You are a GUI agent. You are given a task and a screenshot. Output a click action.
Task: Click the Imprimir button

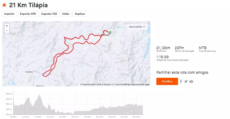pos(9,14)
